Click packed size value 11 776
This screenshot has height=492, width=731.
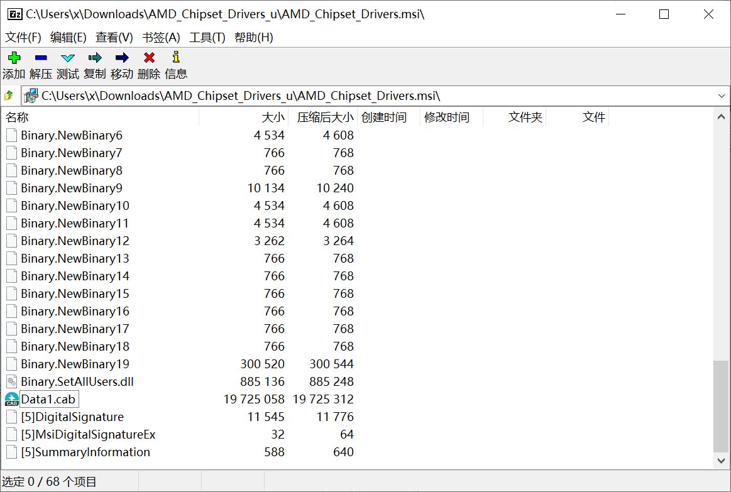click(x=335, y=417)
